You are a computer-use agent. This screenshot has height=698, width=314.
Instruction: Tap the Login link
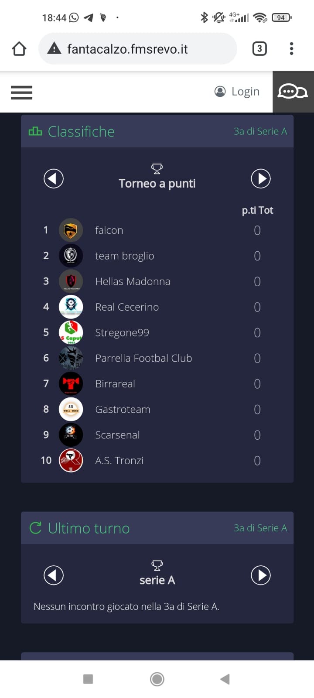(x=237, y=92)
